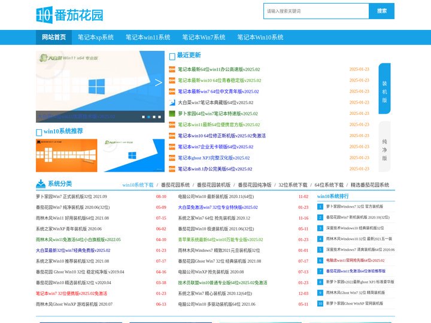Open 技术员联盟win10普通专业版64位v2025.02免激活
The image size is (431, 323).
(x=223, y=283)
